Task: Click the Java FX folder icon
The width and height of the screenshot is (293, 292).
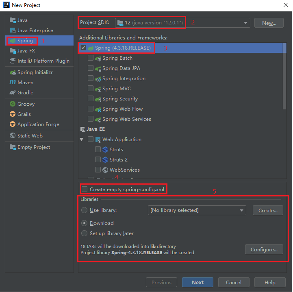Action: pyautogui.click(x=13, y=51)
